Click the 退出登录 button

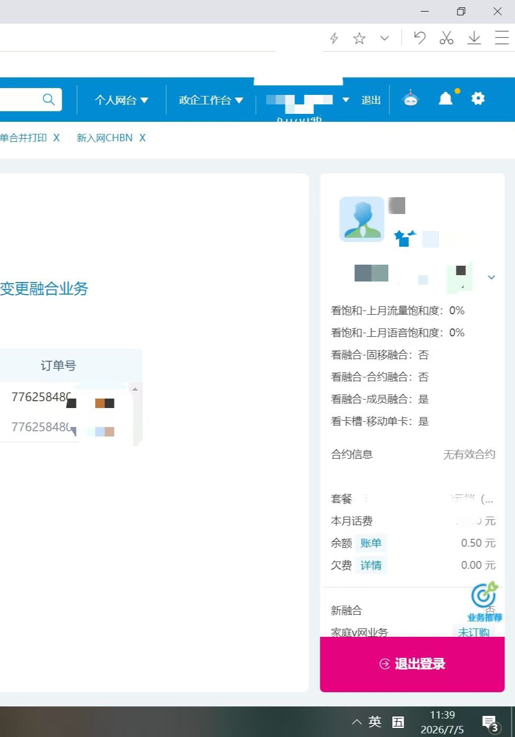click(412, 664)
